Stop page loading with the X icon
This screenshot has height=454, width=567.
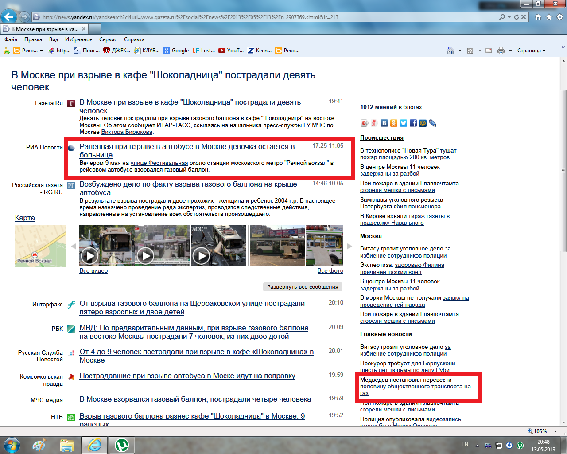524,17
